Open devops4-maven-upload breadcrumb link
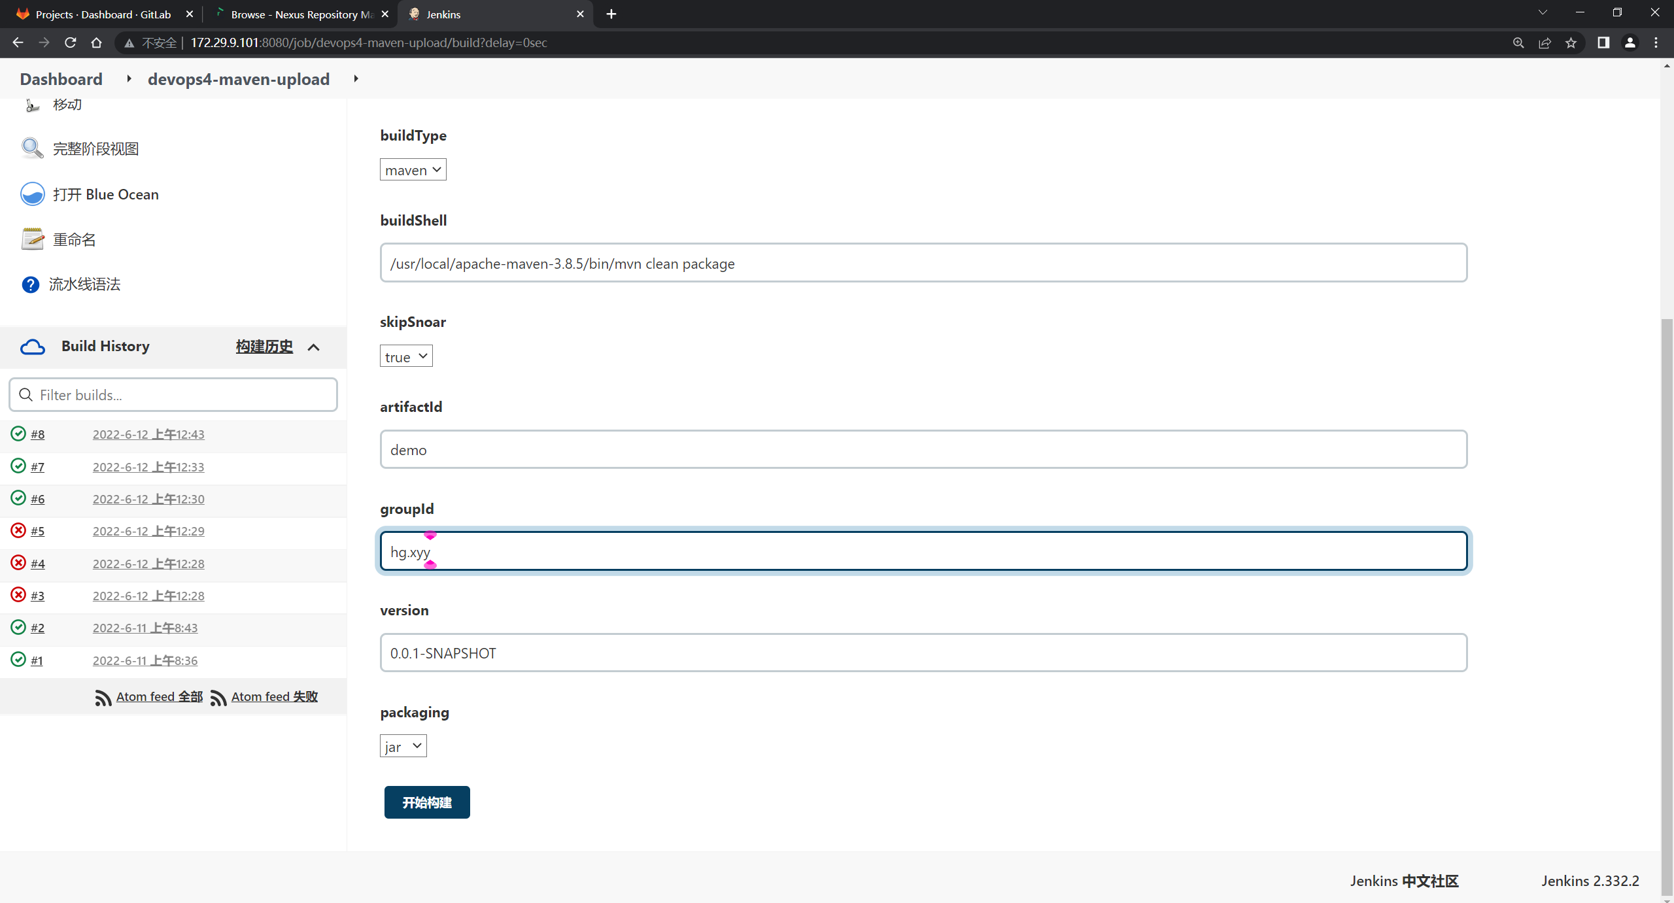This screenshot has width=1674, height=903. (239, 79)
